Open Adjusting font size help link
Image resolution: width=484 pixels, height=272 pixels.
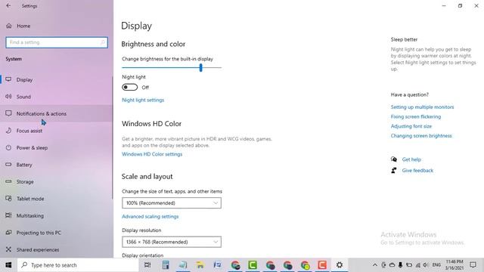click(411, 126)
